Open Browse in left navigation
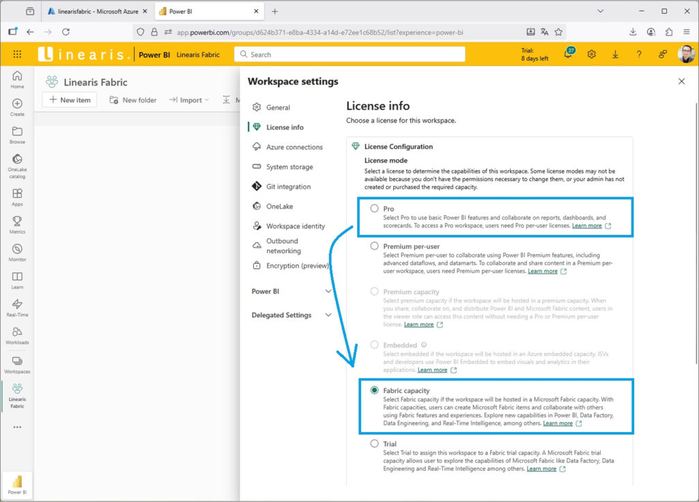Screen dimensions: 699x502 [17, 135]
